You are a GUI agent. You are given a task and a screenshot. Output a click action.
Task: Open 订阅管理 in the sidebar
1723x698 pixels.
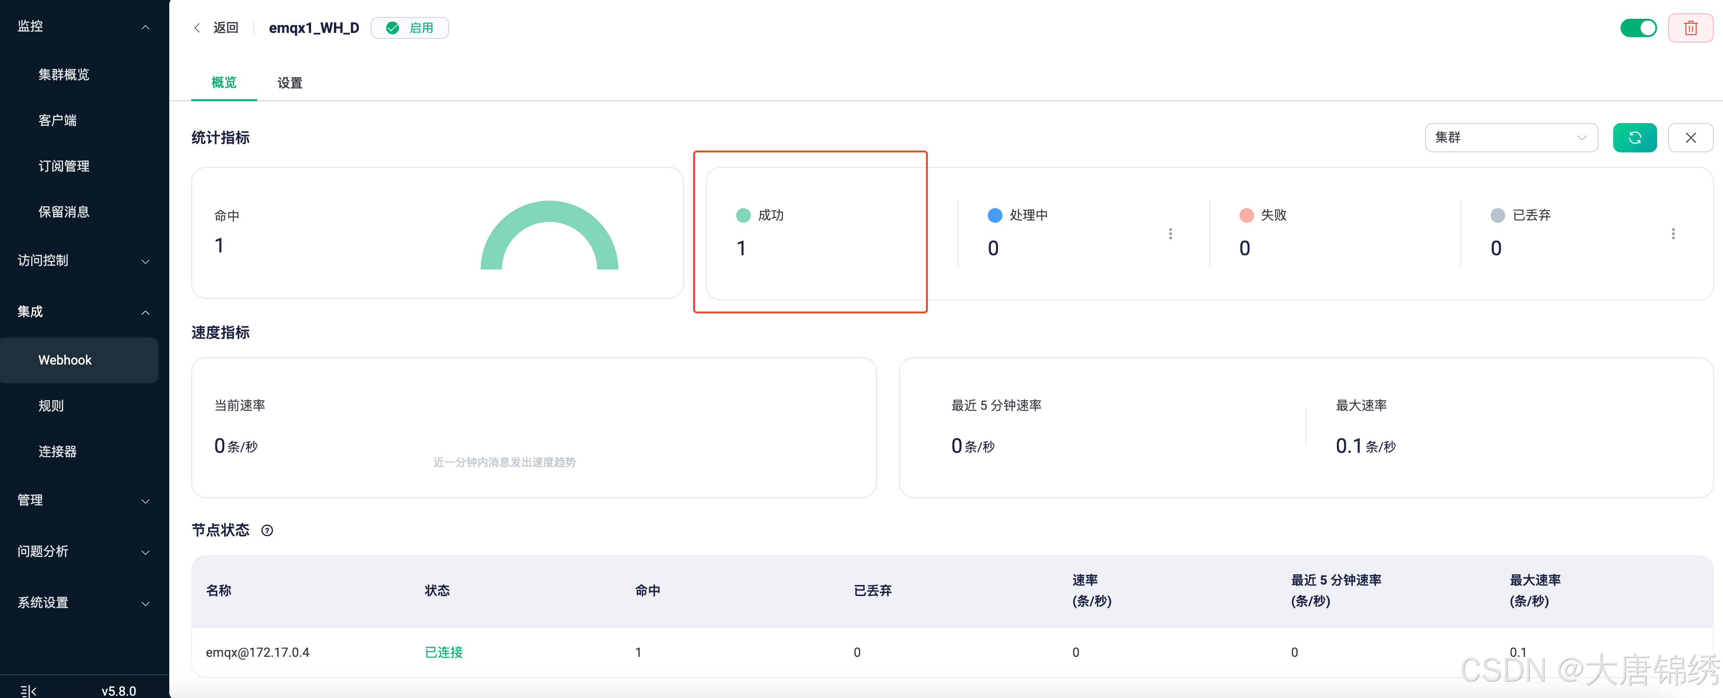(64, 166)
